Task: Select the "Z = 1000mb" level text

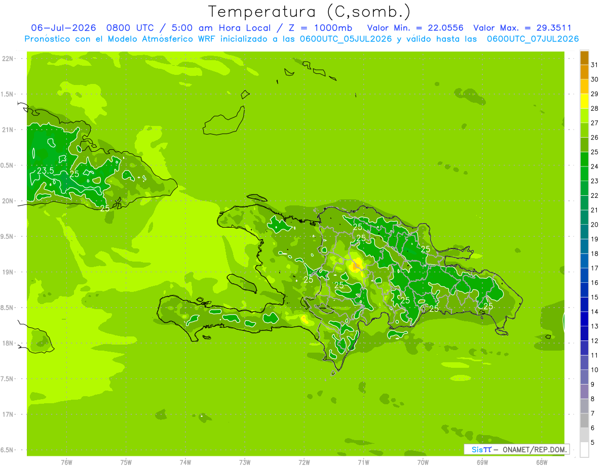Action: [x=319, y=28]
